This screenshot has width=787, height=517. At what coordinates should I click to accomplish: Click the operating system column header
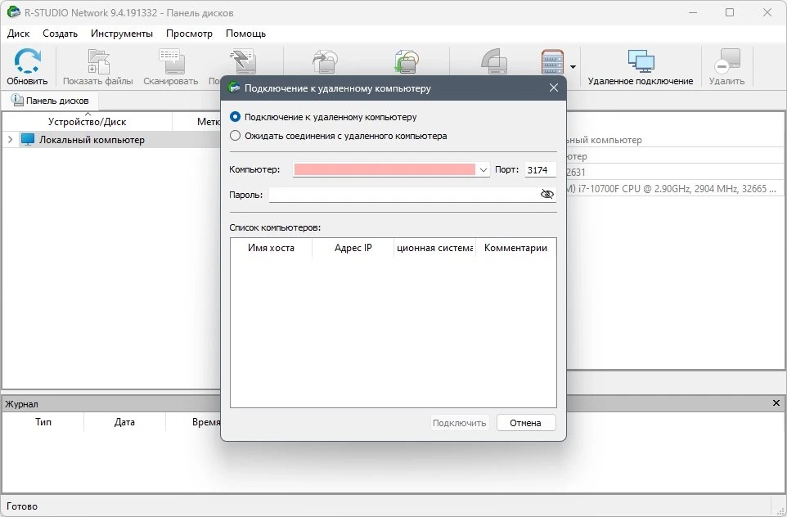(x=434, y=248)
